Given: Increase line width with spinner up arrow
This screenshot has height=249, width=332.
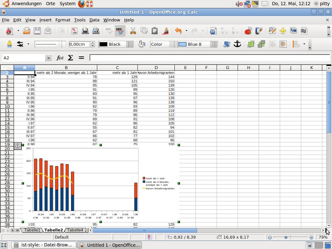Looking at the screenshot, I should [92, 42].
